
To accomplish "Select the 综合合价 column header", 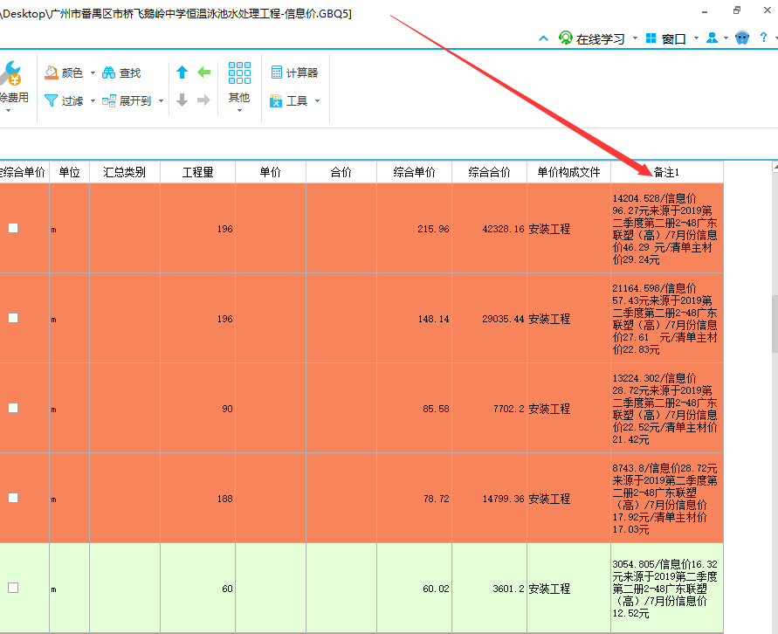I will [x=489, y=172].
